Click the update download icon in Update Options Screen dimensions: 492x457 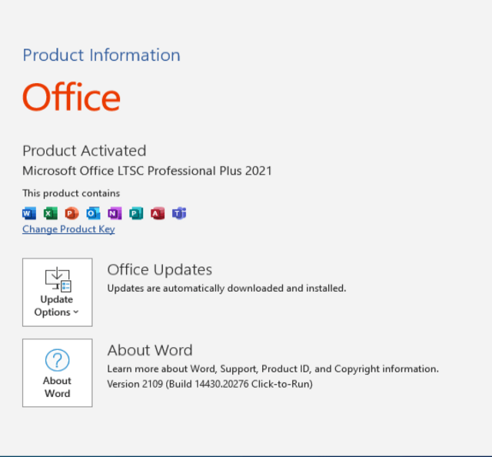coord(58,279)
